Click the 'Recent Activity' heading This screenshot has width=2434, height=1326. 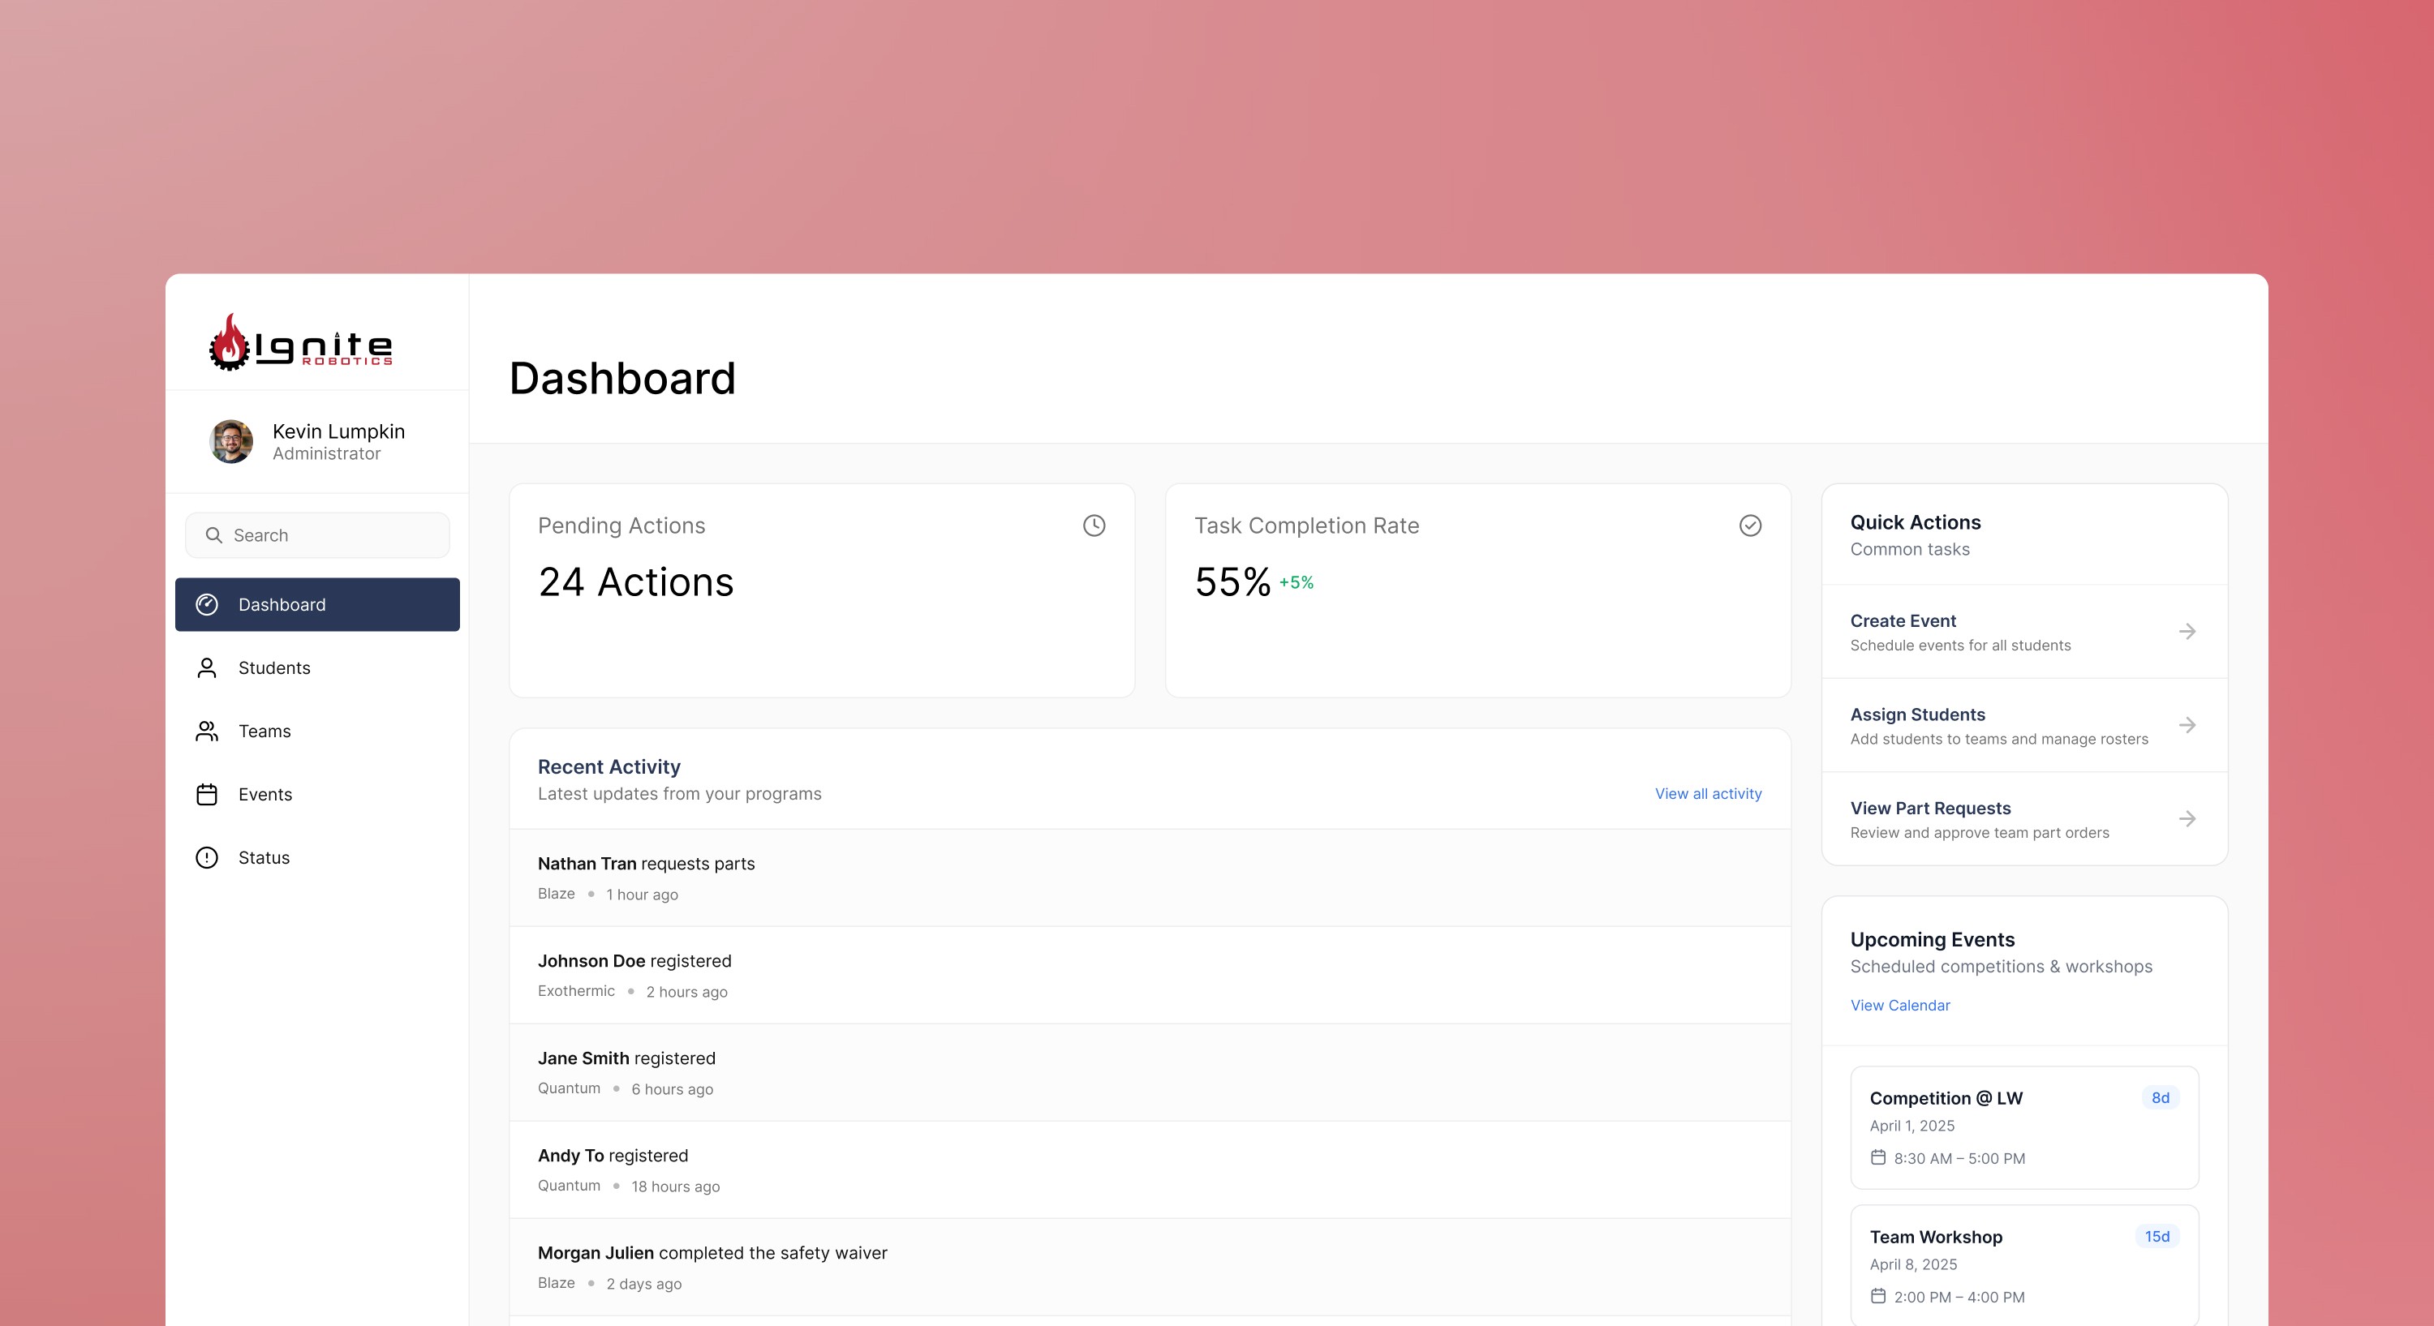(x=609, y=767)
